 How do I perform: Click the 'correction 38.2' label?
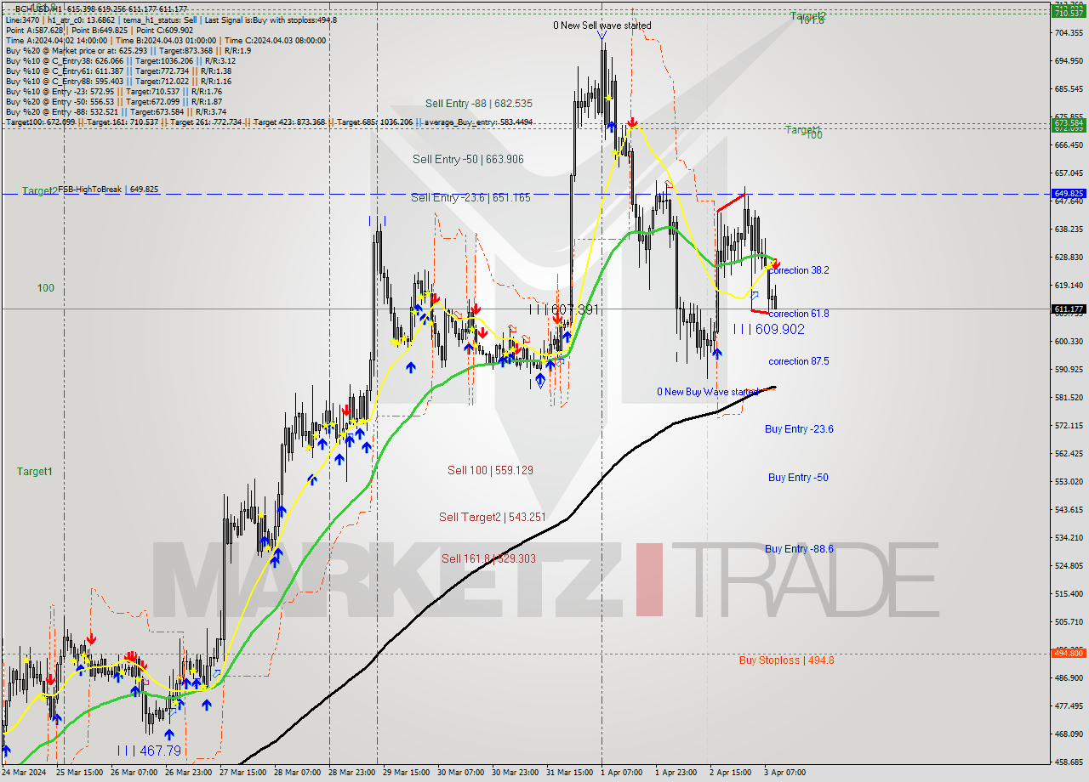tap(799, 270)
